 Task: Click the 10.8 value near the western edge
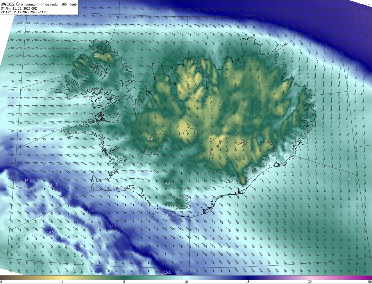[12, 103]
